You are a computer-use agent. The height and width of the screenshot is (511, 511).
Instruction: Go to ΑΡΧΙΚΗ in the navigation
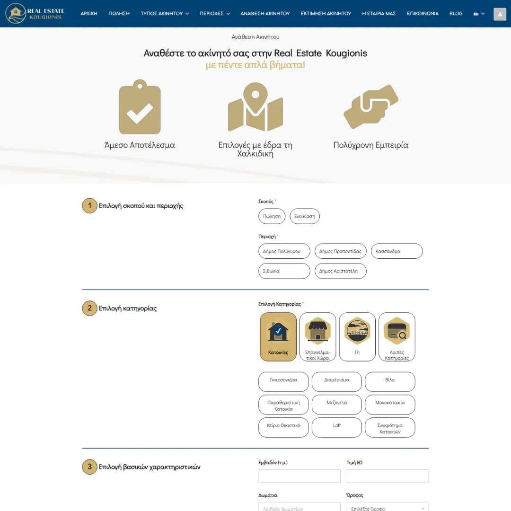pyautogui.click(x=89, y=14)
